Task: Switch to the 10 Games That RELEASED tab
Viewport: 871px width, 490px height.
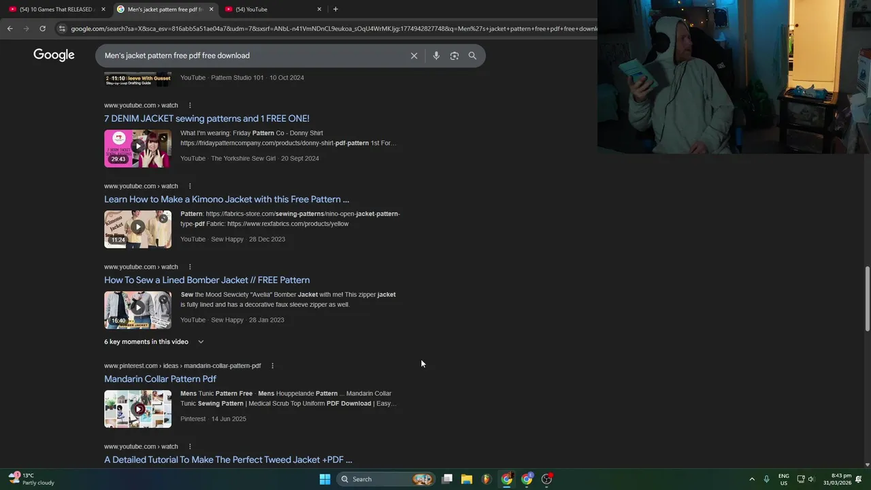Action: pyautogui.click(x=57, y=9)
